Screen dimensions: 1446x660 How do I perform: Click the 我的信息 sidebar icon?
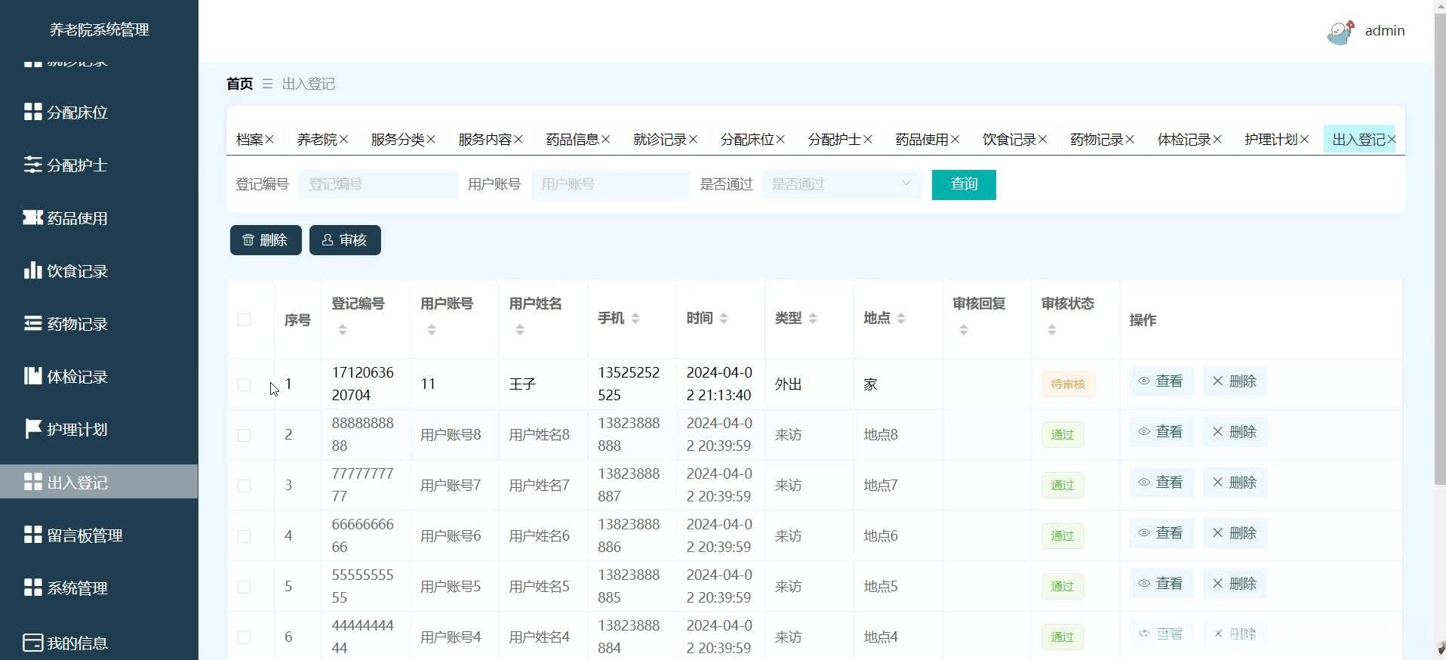click(32, 643)
